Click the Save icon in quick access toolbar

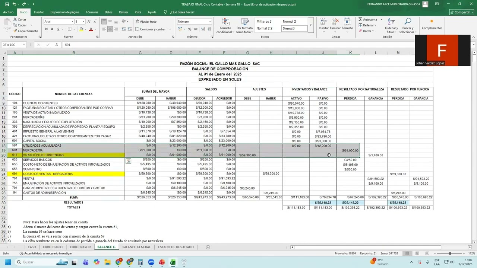(x=7, y=4)
